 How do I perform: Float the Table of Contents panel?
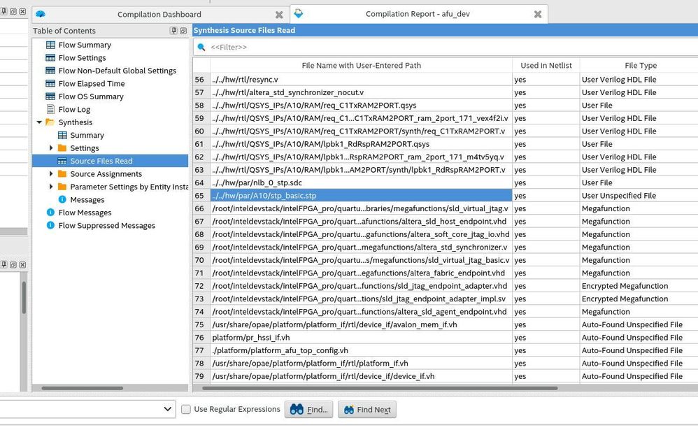[x=183, y=31]
